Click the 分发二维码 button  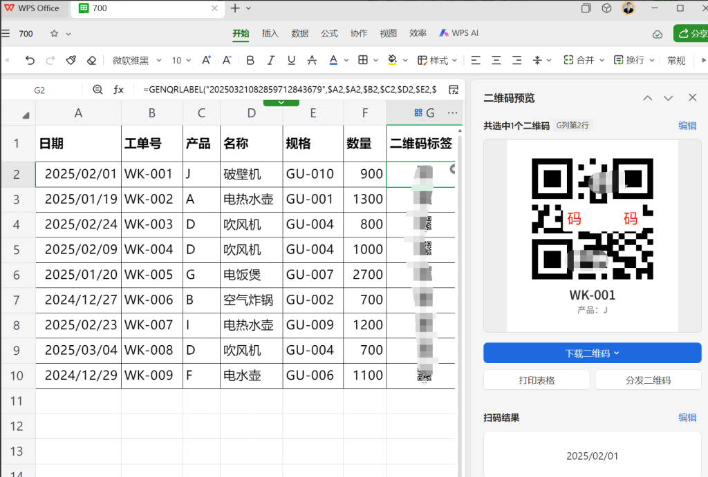(648, 380)
